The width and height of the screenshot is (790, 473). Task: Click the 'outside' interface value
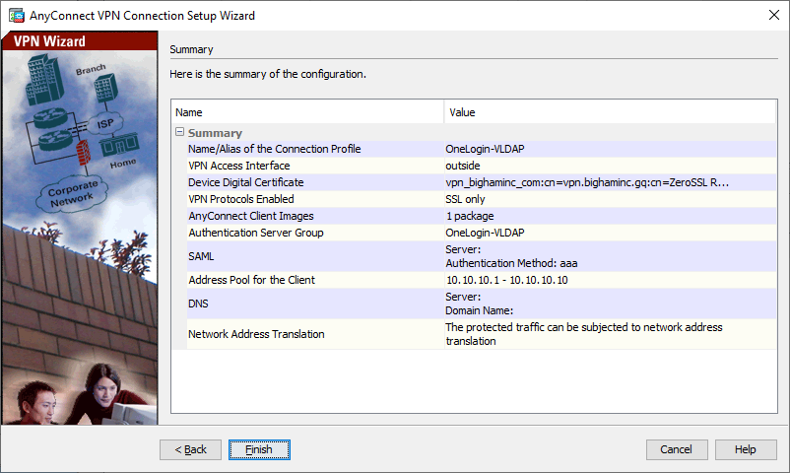pos(463,166)
